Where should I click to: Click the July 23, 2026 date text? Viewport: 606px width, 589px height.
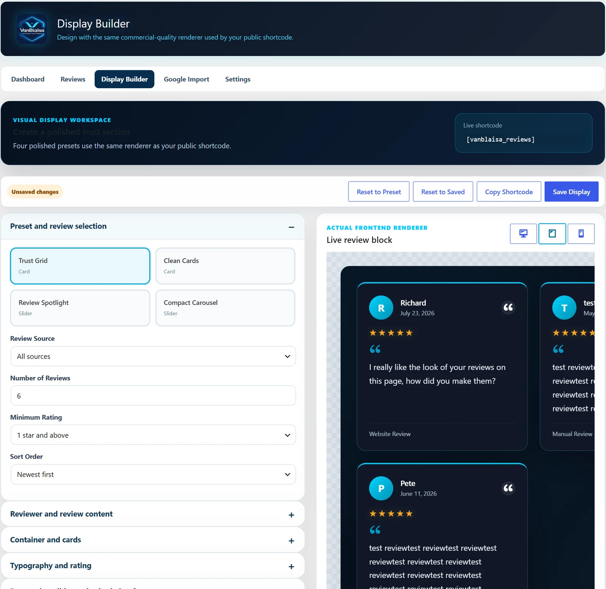tap(417, 313)
